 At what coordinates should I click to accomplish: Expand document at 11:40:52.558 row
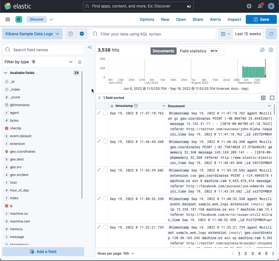(99, 198)
